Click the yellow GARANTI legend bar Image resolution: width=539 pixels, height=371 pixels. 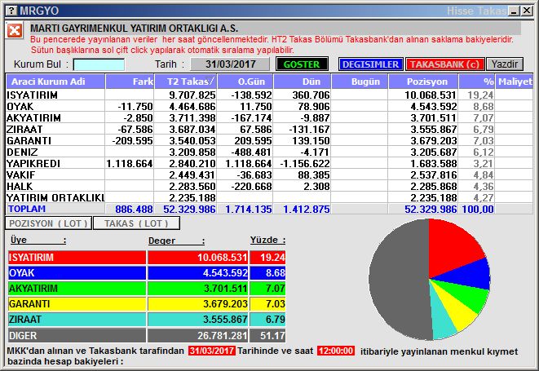[77, 304]
